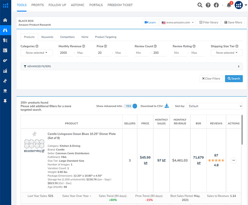
Task: Open Categories None selected dropdown
Action: point(37,53)
